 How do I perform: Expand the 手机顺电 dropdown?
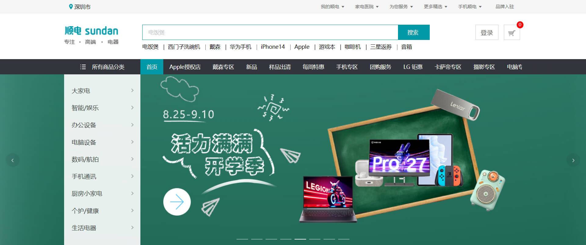click(469, 7)
